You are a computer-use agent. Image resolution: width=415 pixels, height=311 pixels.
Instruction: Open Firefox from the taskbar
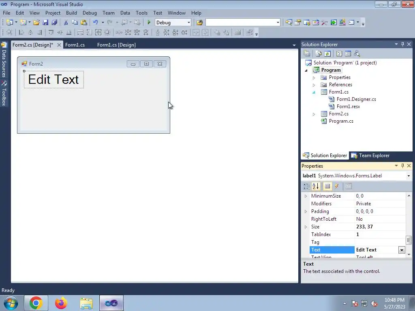(x=61, y=303)
